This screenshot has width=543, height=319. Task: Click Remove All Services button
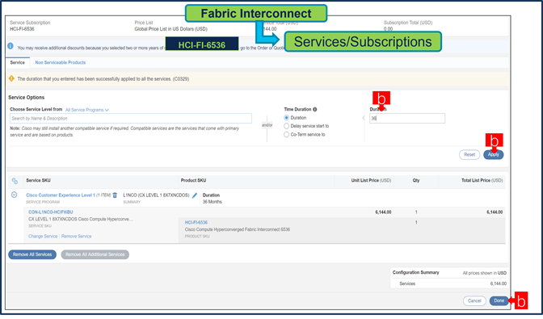tap(32, 254)
